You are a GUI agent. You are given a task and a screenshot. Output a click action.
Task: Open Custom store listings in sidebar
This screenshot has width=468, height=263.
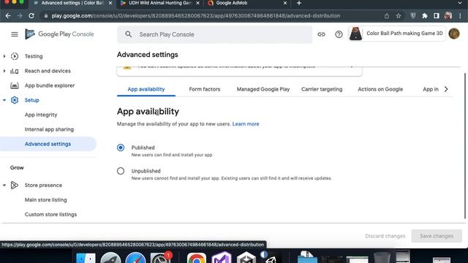pyautogui.click(x=50, y=214)
